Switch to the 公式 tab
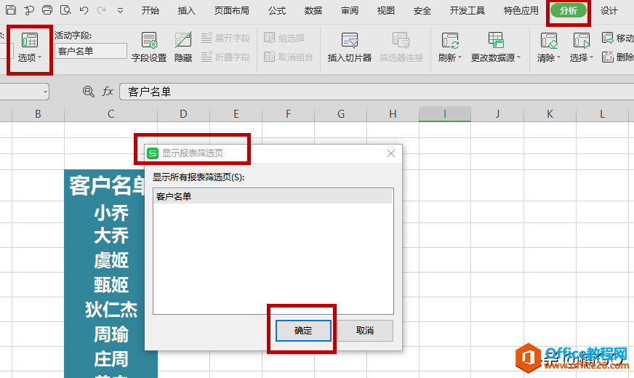Screen dimensions: 634x378 pyautogui.click(x=277, y=10)
